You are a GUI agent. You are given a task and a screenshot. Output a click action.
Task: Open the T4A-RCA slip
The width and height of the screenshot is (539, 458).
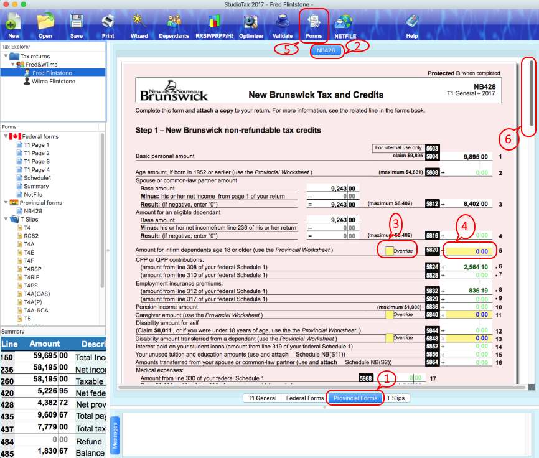pyautogui.click(x=36, y=311)
